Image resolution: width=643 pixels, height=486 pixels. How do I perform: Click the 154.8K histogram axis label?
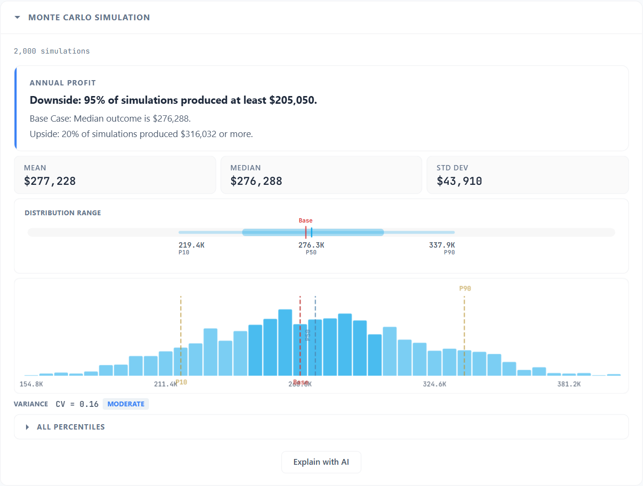tap(31, 384)
